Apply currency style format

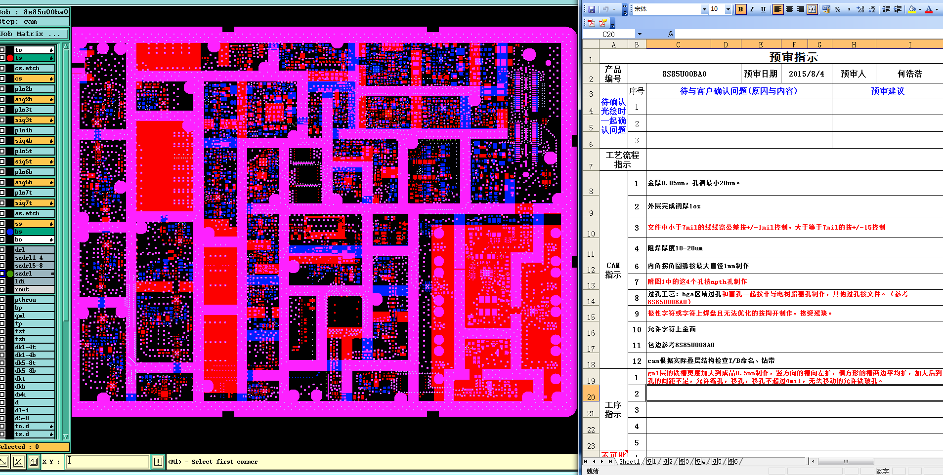pyautogui.click(x=826, y=9)
